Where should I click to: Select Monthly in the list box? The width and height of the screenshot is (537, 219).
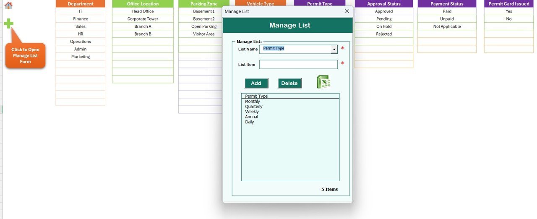click(x=253, y=102)
